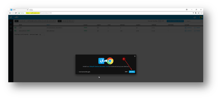Open the Items per page dropdown
Image resolution: width=220 pixels, height=99 pixels.
click(x=42, y=34)
